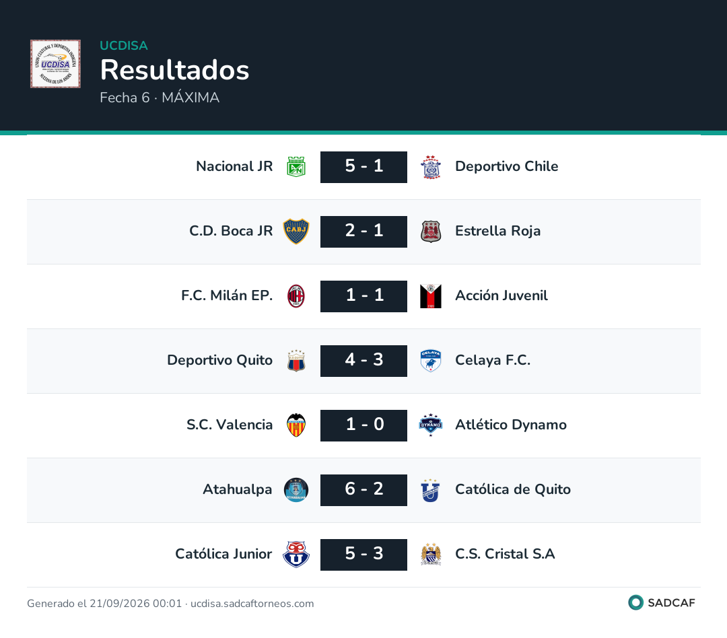Click the F.C. Milán EP. crest
The image size is (727, 638).
click(296, 296)
